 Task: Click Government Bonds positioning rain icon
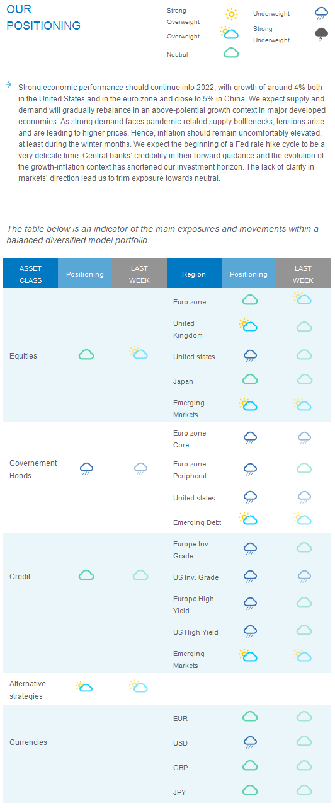click(x=86, y=468)
